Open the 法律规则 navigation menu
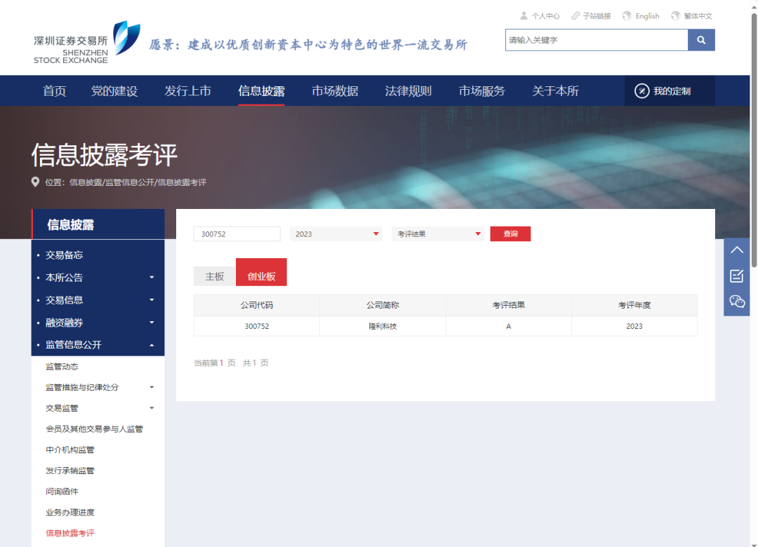This screenshot has width=758, height=547. click(408, 90)
